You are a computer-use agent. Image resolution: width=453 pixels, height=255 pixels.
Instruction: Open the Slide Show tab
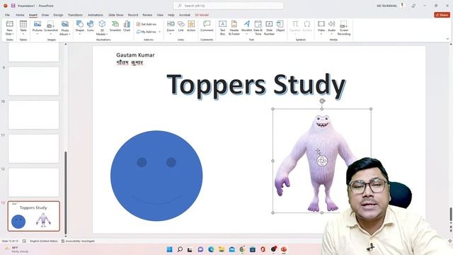tap(116, 15)
